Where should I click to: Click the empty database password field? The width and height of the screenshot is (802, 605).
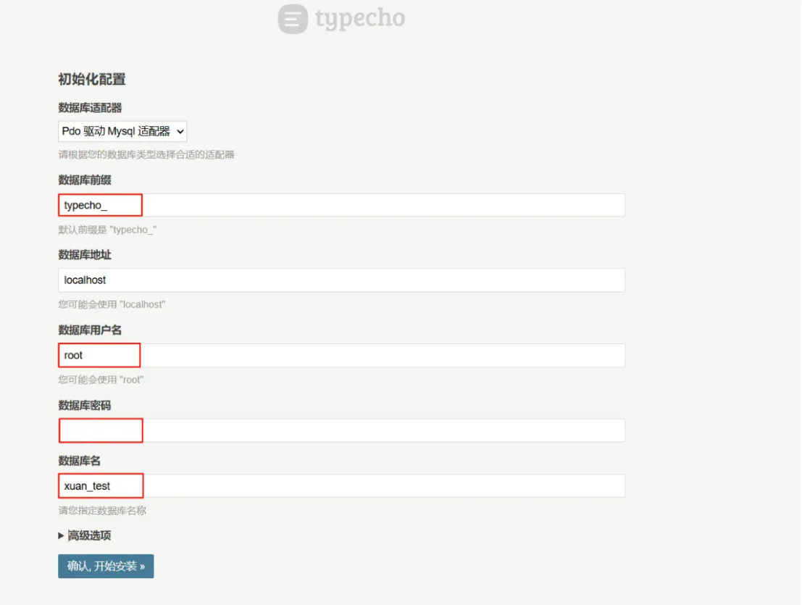(x=341, y=430)
